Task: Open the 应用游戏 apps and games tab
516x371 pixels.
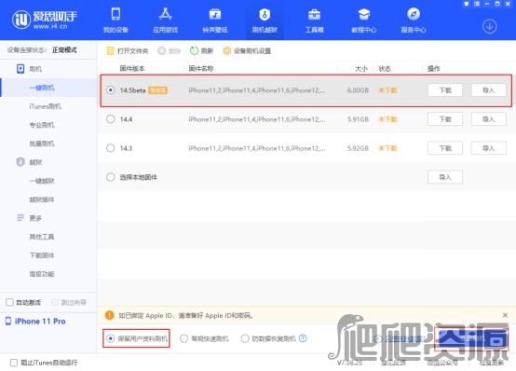Action: [x=165, y=21]
